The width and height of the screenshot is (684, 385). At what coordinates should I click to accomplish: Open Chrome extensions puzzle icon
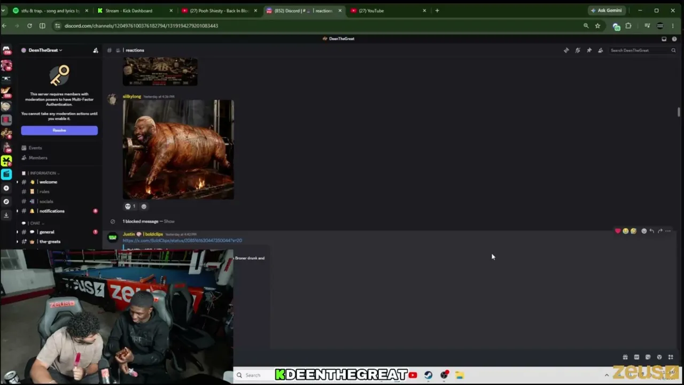point(628,26)
